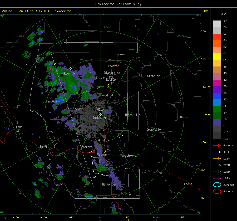Click the Drumheller label

(154, 130)
